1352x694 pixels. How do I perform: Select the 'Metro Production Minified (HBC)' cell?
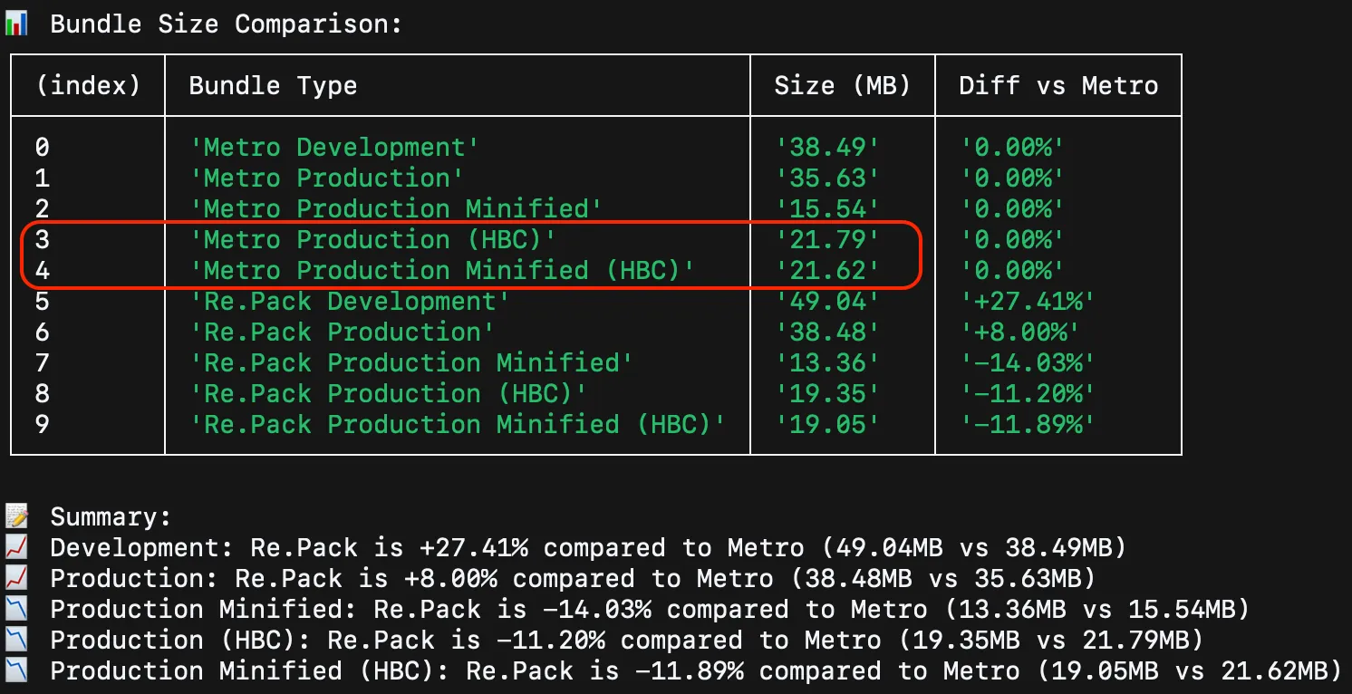pos(442,270)
